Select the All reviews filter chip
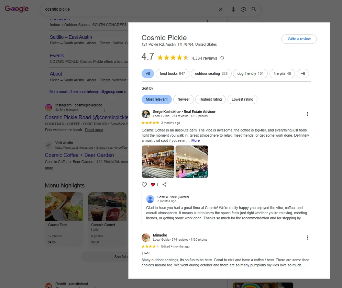 click(148, 74)
